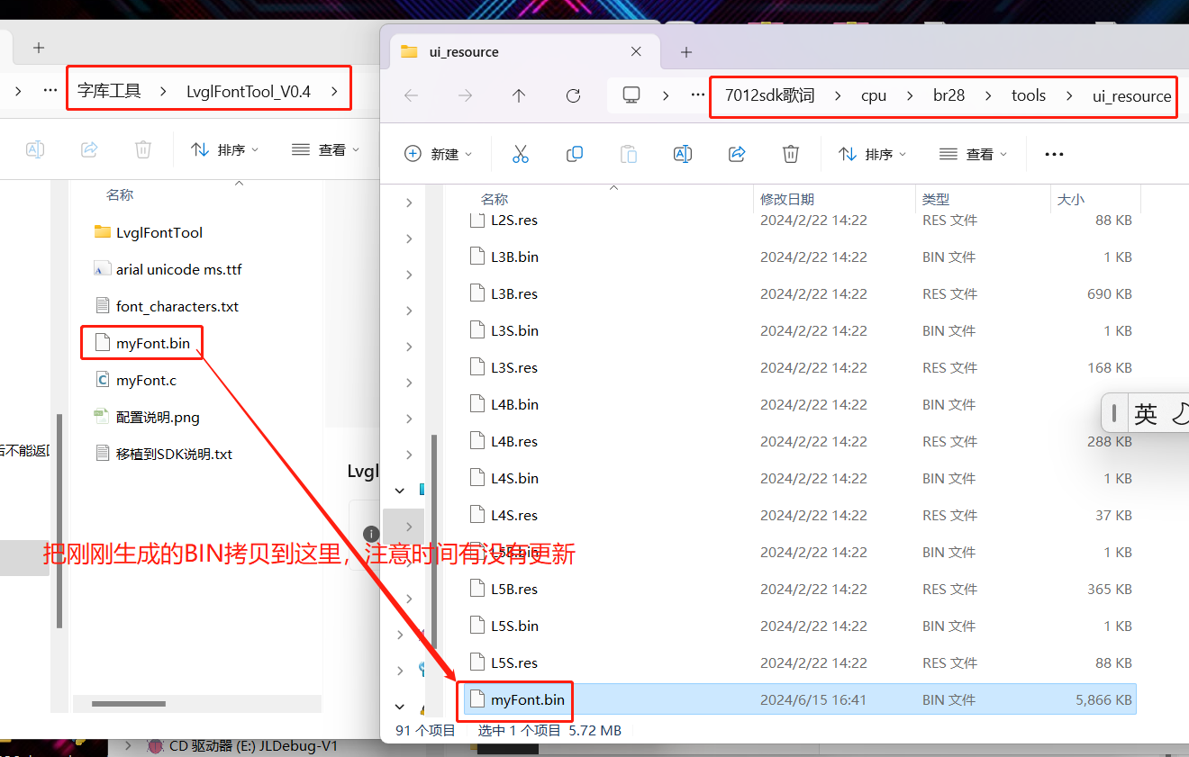Click the PC icon in ui_resource address bar
The width and height of the screenshot is (1189, 757).
(631, 95)
